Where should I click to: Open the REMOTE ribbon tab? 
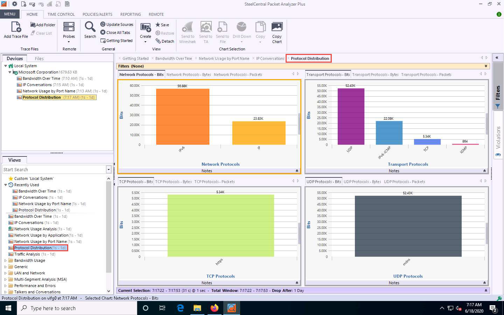(x=156, y=14)
